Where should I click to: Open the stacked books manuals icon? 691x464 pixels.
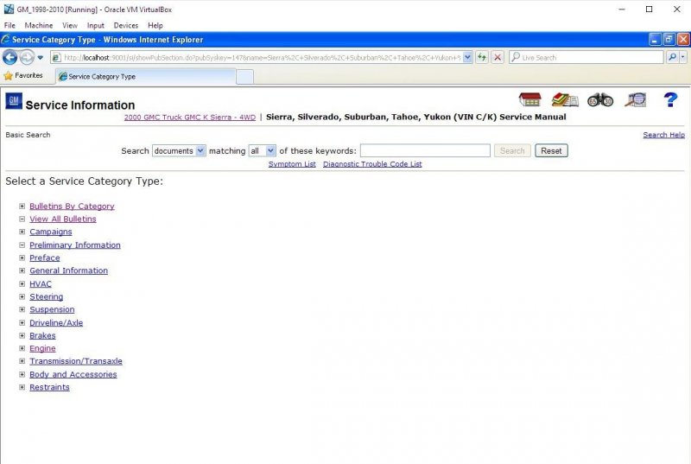coord(565,100)
